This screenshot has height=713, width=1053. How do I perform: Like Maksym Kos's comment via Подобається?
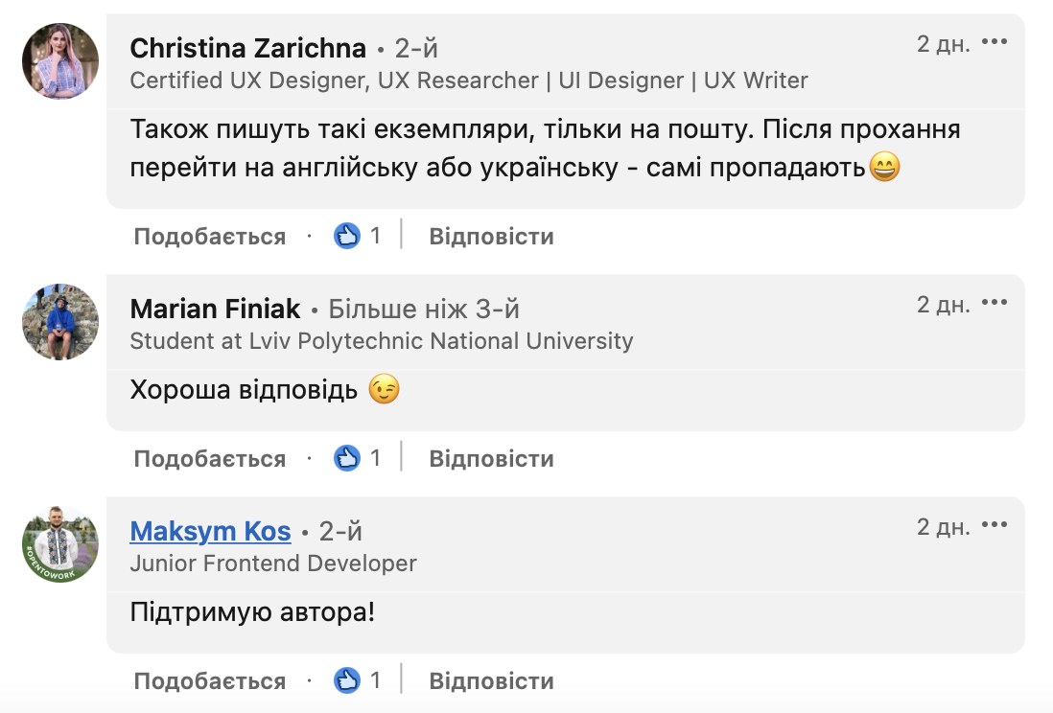click(209, 680)
